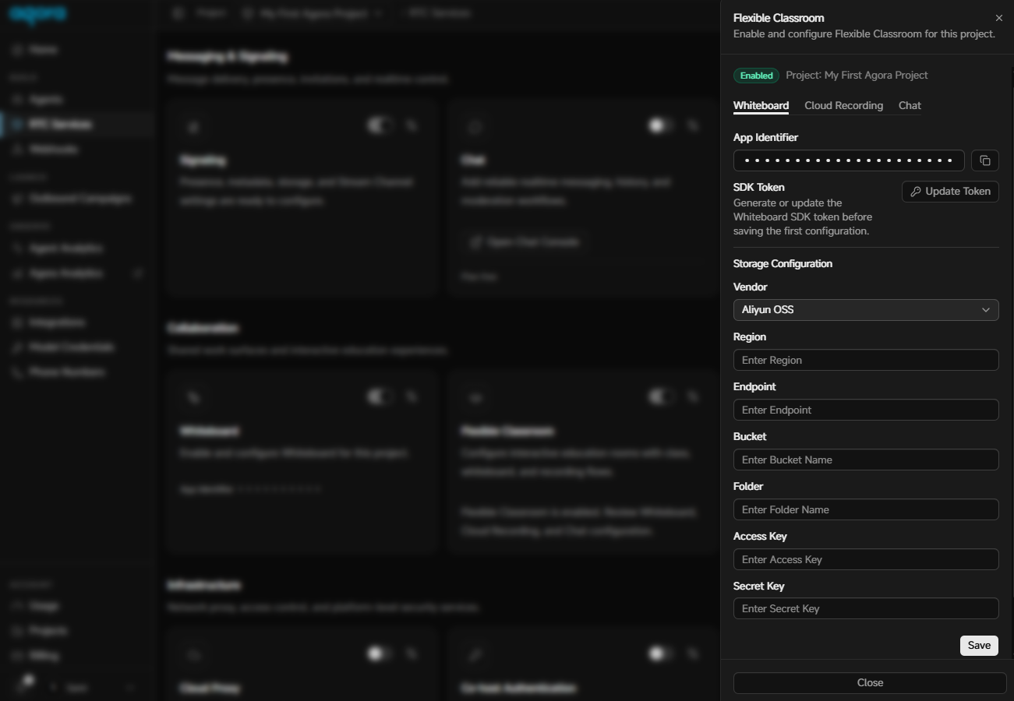The width and height of the screenshot is (1014, 701).
Task: Click the panel subtitle 'Enable and configure Flexible Classroom for this project.'
Action: [864, 34]
